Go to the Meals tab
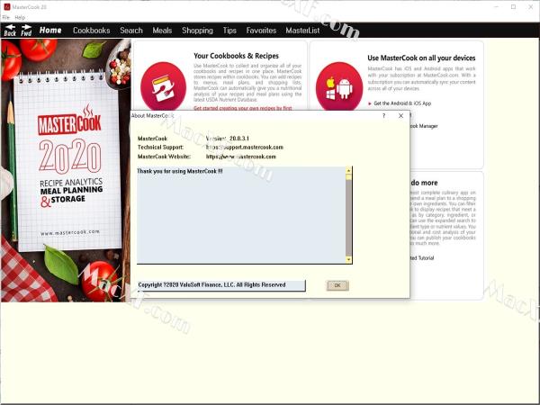This screenshot has width=540, height=405. point(162,31)
